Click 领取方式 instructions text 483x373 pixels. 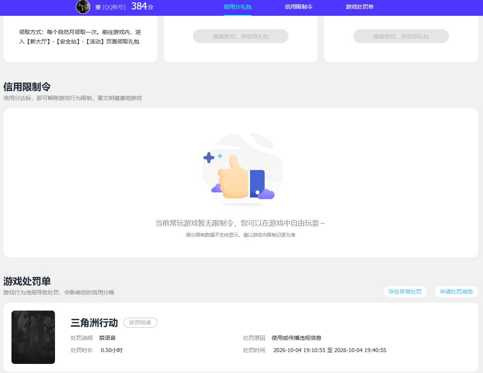tap(80, 37)
